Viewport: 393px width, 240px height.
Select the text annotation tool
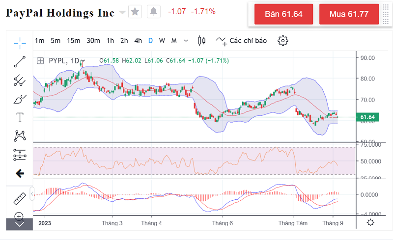(x=20, y=117)
